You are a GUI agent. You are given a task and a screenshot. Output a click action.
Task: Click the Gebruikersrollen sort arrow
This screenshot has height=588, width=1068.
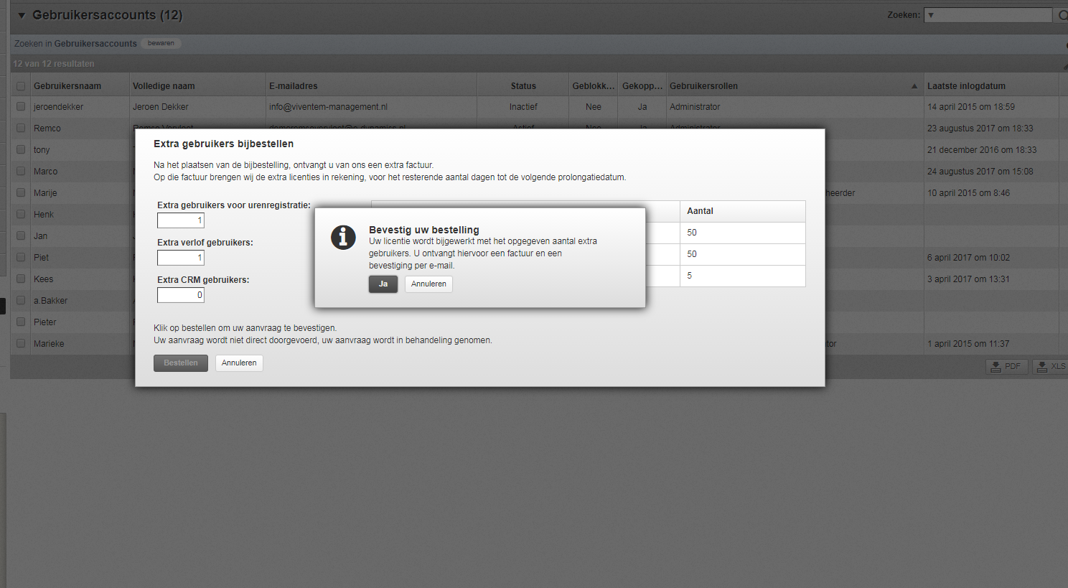914,86
